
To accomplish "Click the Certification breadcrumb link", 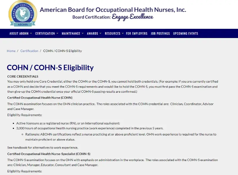I will tap(29, 51).
